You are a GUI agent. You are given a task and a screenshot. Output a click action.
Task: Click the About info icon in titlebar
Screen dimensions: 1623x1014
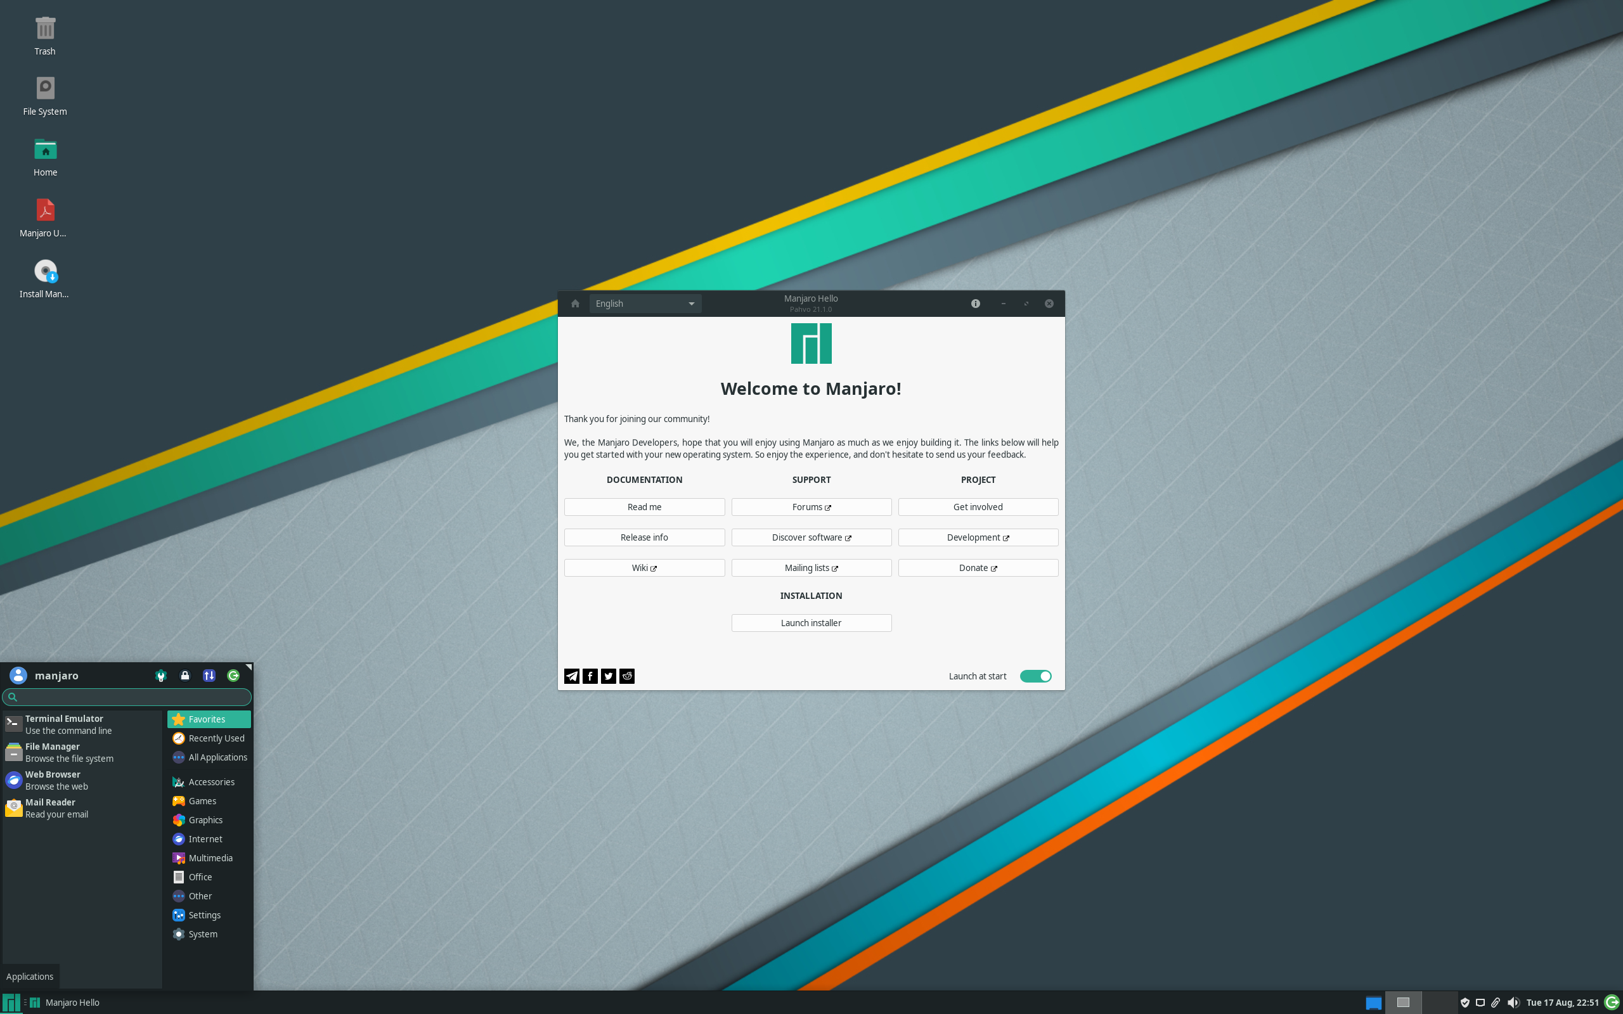[x=975, y=304]
